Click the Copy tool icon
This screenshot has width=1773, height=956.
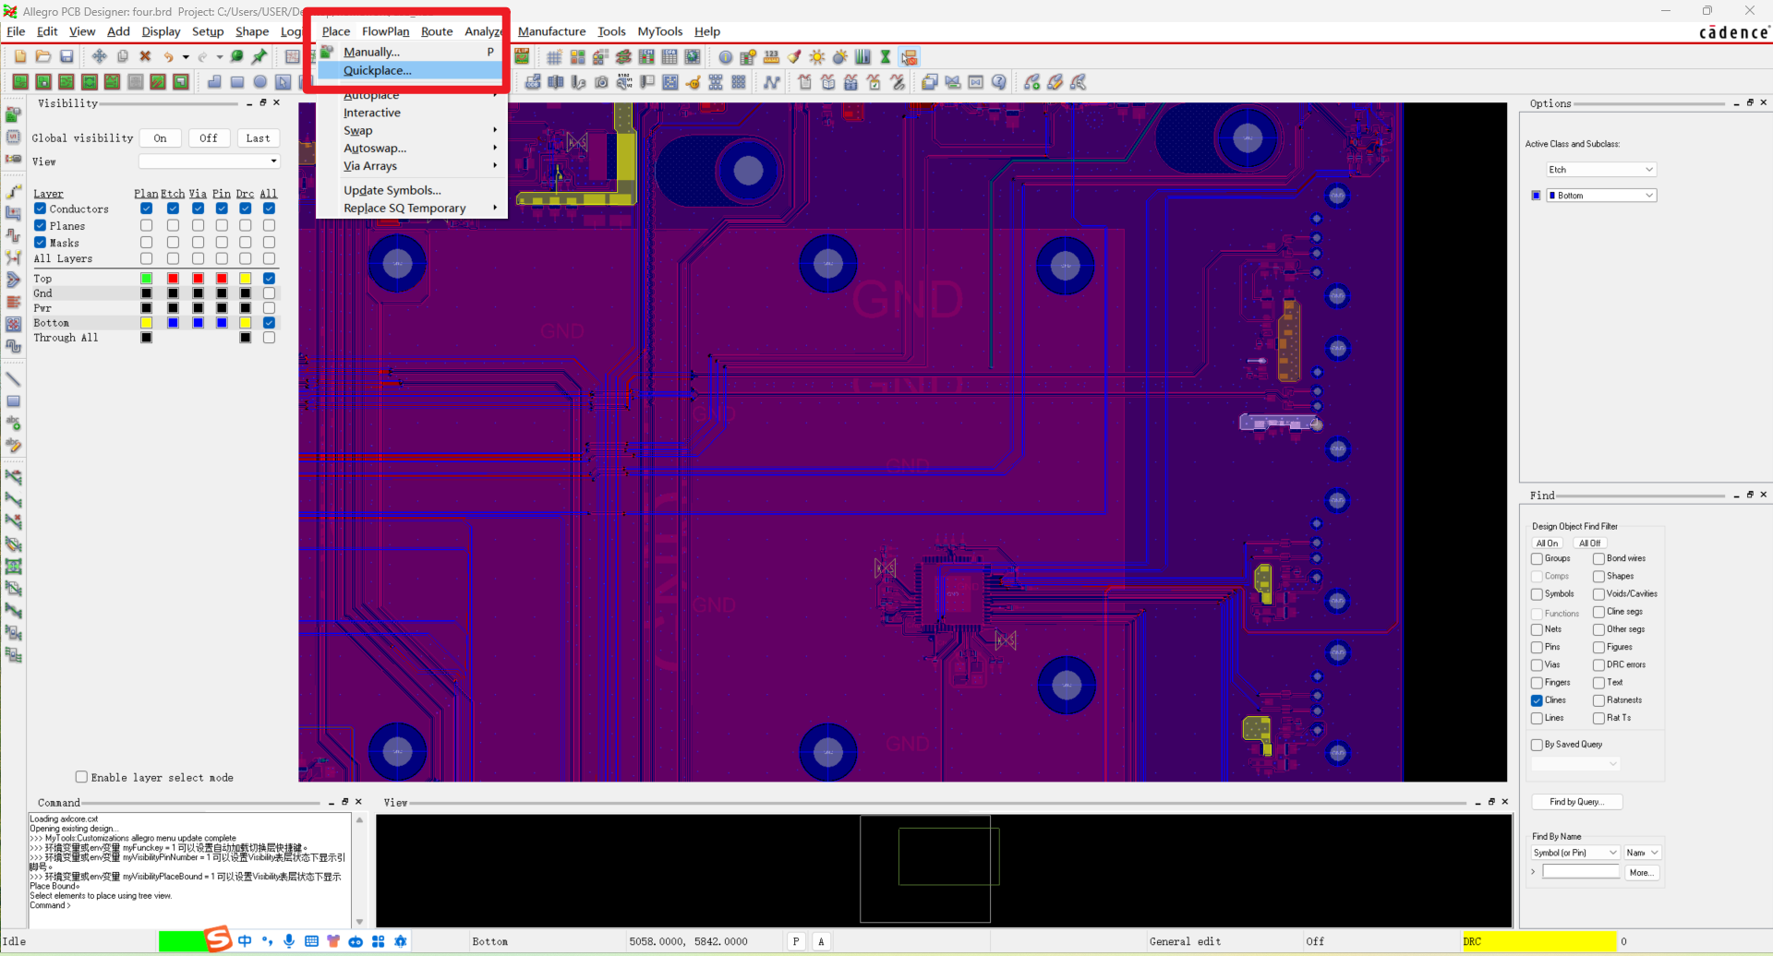coord(122,57)
